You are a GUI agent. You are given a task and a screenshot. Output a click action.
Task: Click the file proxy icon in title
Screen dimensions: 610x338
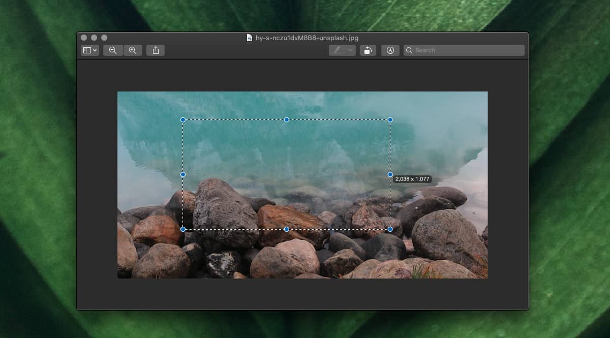(x=250, y=38)
